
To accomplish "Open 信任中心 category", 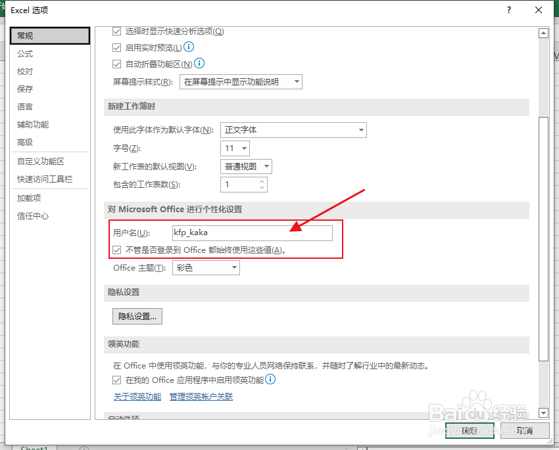I will click(x=50, y=215).
